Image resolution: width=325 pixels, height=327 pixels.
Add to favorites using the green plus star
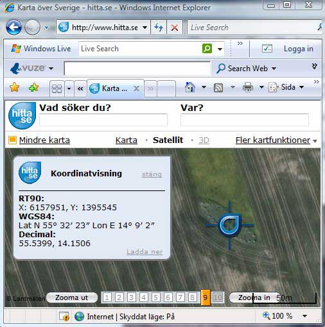(34, 87)
